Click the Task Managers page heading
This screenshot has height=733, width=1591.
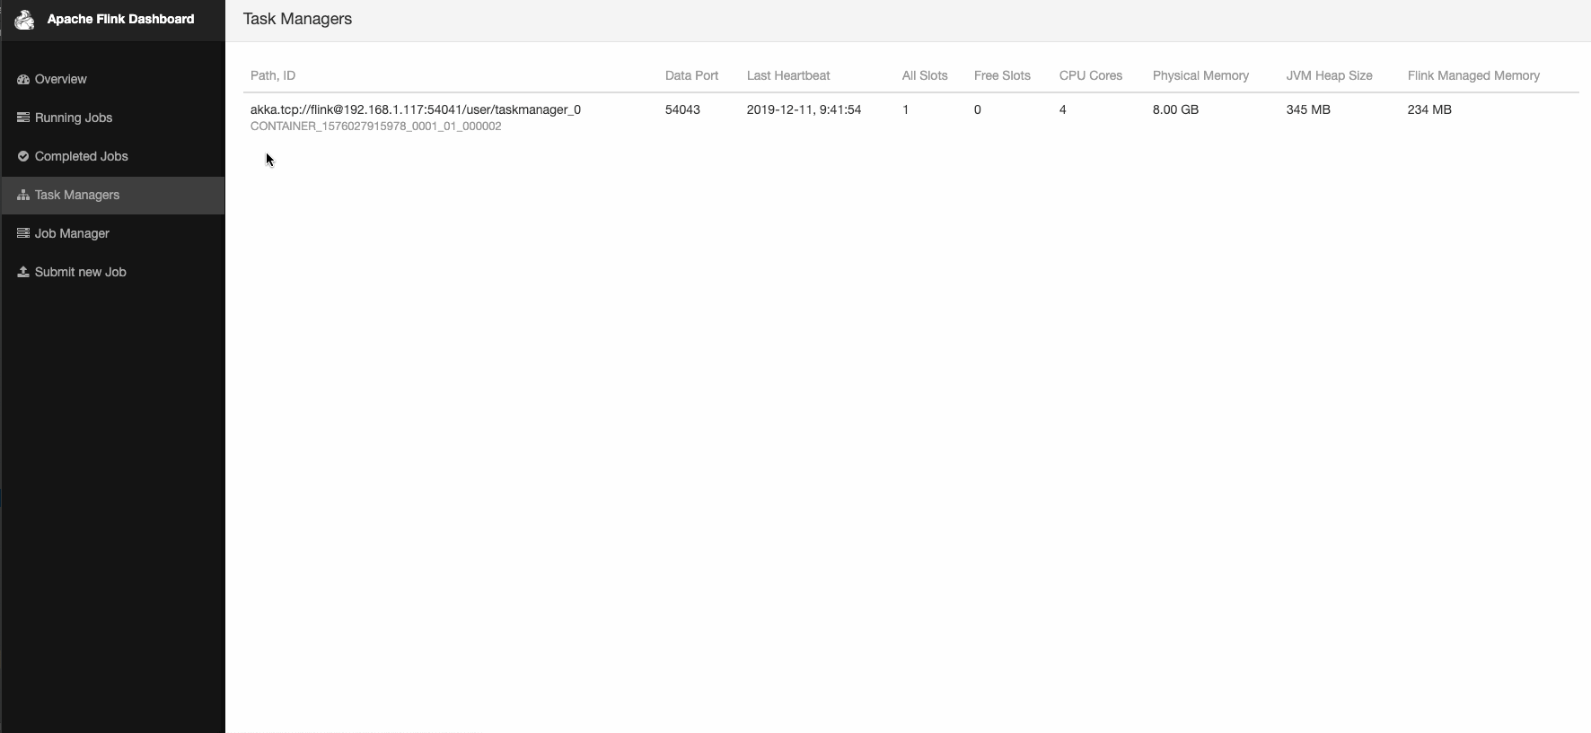pos(297,19)
